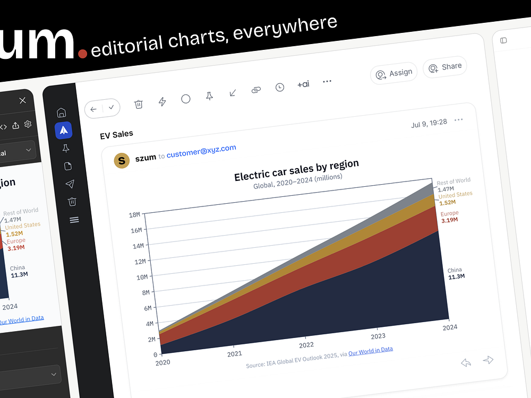This screenshot has width=531, height=398.
Task: Open sent paper plane icon in sidebar
Action: pyautogui.click(x=70, y=184)
